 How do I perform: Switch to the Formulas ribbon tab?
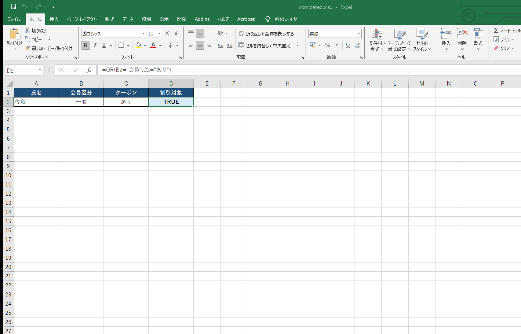[x=109, y=19]
